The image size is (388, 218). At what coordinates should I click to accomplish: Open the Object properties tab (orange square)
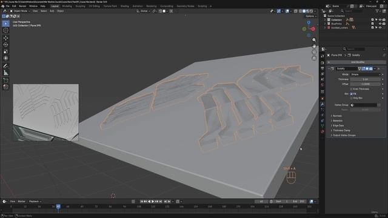click(323, 98)
